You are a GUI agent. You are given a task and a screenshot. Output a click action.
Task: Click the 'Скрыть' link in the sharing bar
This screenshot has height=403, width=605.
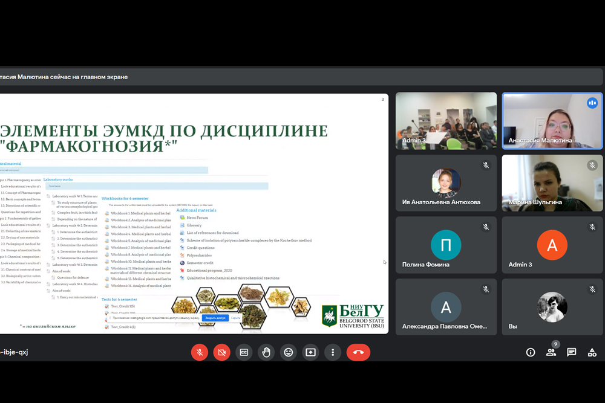235,318
